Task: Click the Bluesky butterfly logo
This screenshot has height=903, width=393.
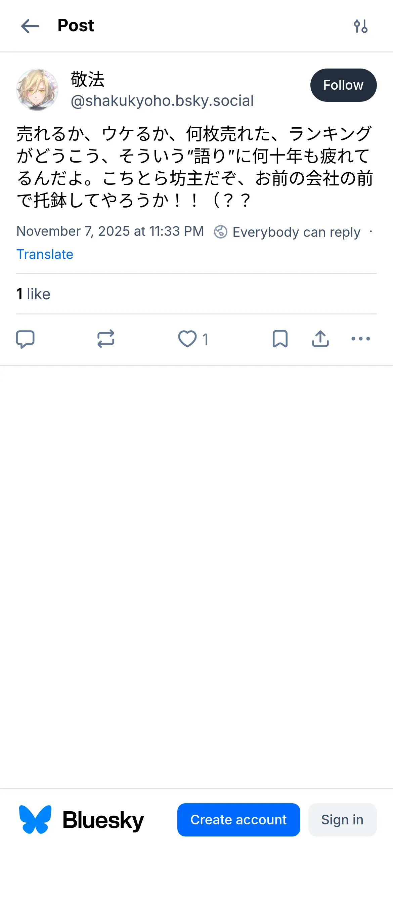Action: [35, 820]
